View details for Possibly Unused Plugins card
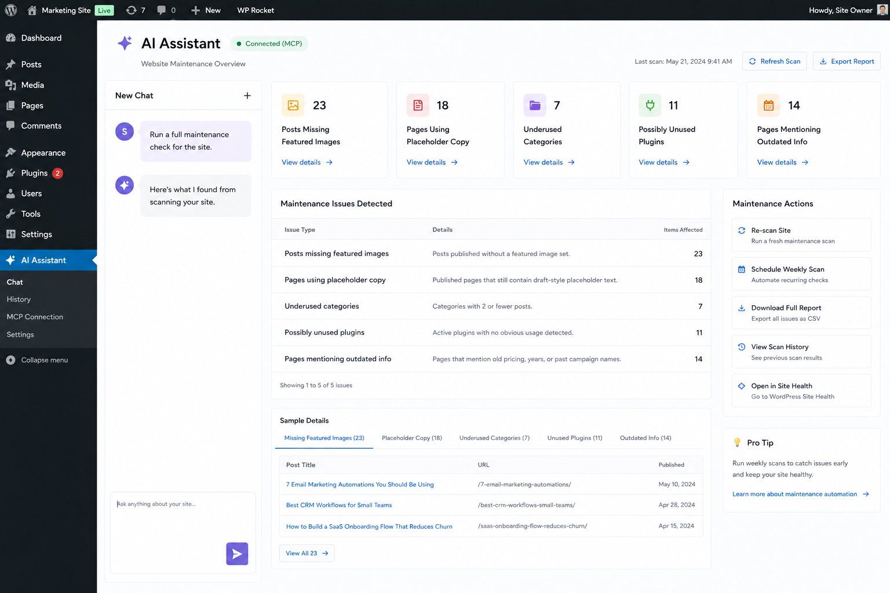Viewport: 890px width, 593px height. coord(664,163)
